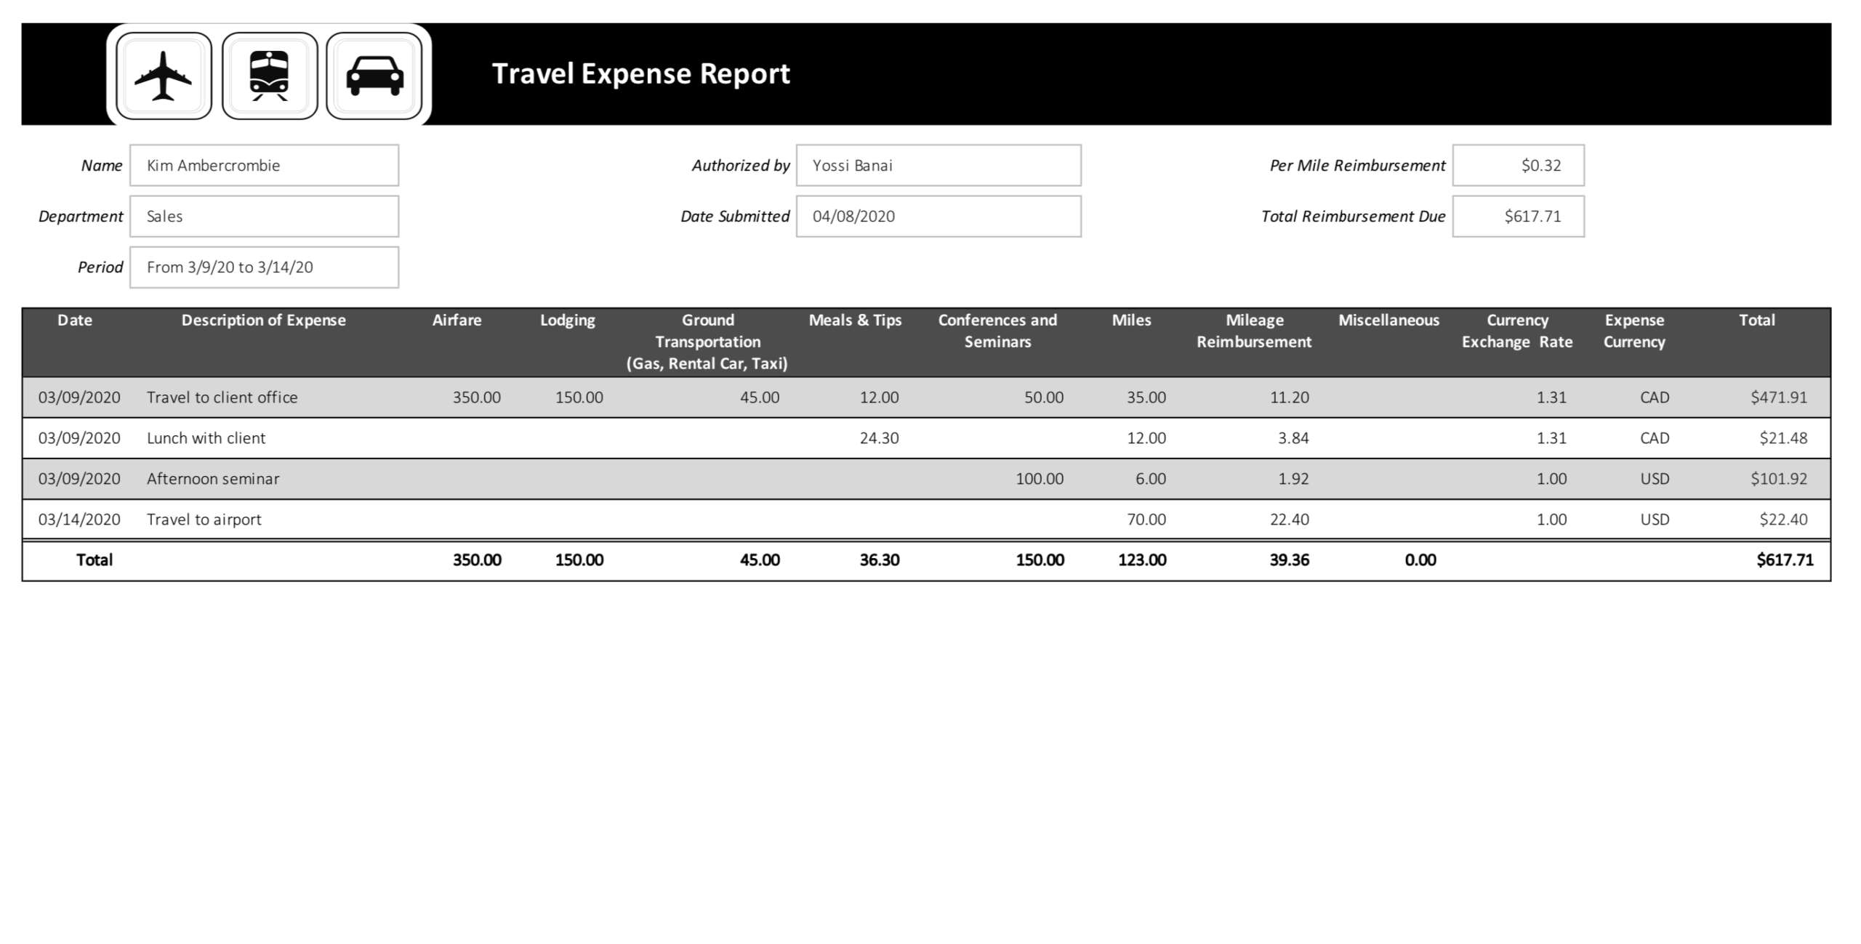Select the Authorized by field Yossi Banai

point(938,165)
